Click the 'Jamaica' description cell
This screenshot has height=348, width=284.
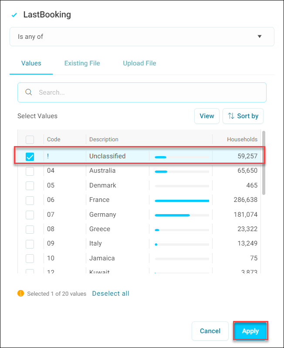[x=102, y=258]
